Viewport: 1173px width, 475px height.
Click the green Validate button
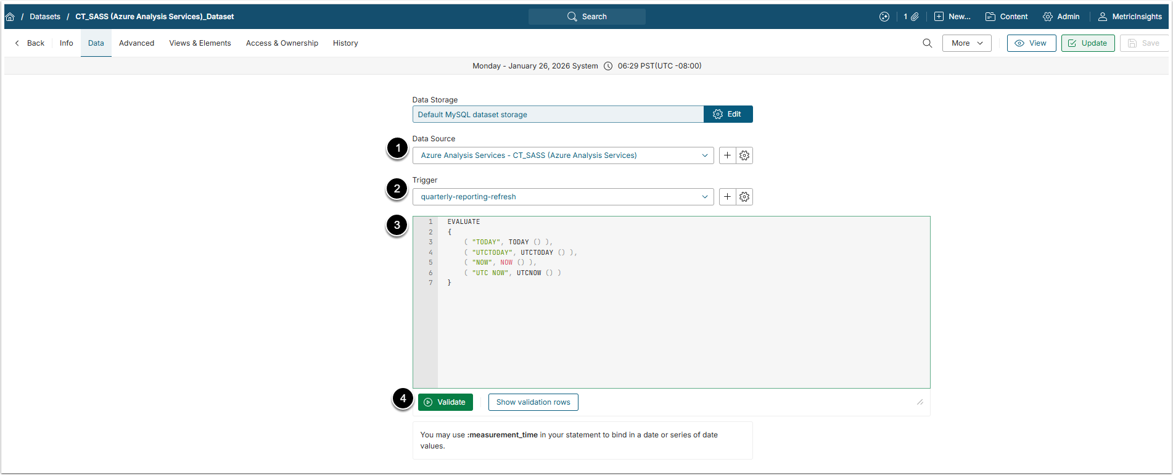pos(445,402)
